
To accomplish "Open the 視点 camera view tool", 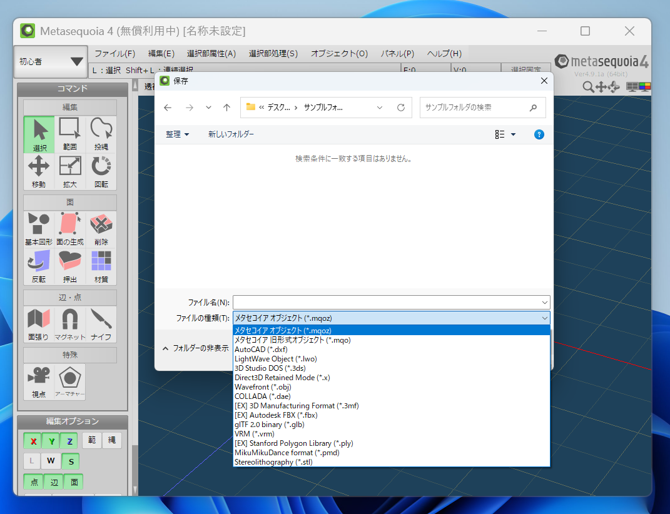I will click(39, 382).
